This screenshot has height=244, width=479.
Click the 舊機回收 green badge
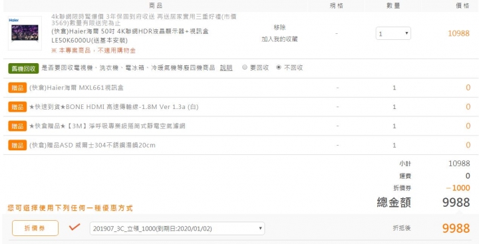[x=23, y=68]
